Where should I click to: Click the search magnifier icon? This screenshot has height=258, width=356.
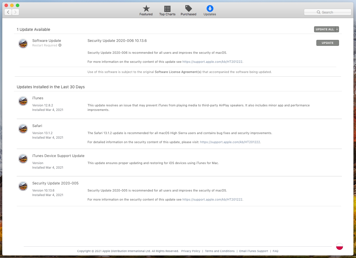[319, 12]
